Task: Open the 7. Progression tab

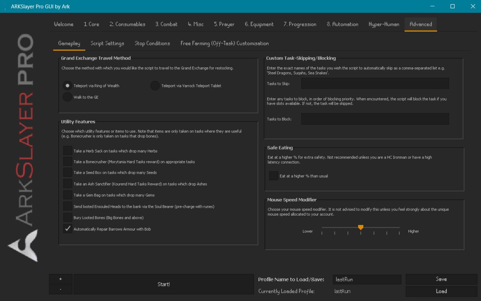Action: tap(300, 24)
